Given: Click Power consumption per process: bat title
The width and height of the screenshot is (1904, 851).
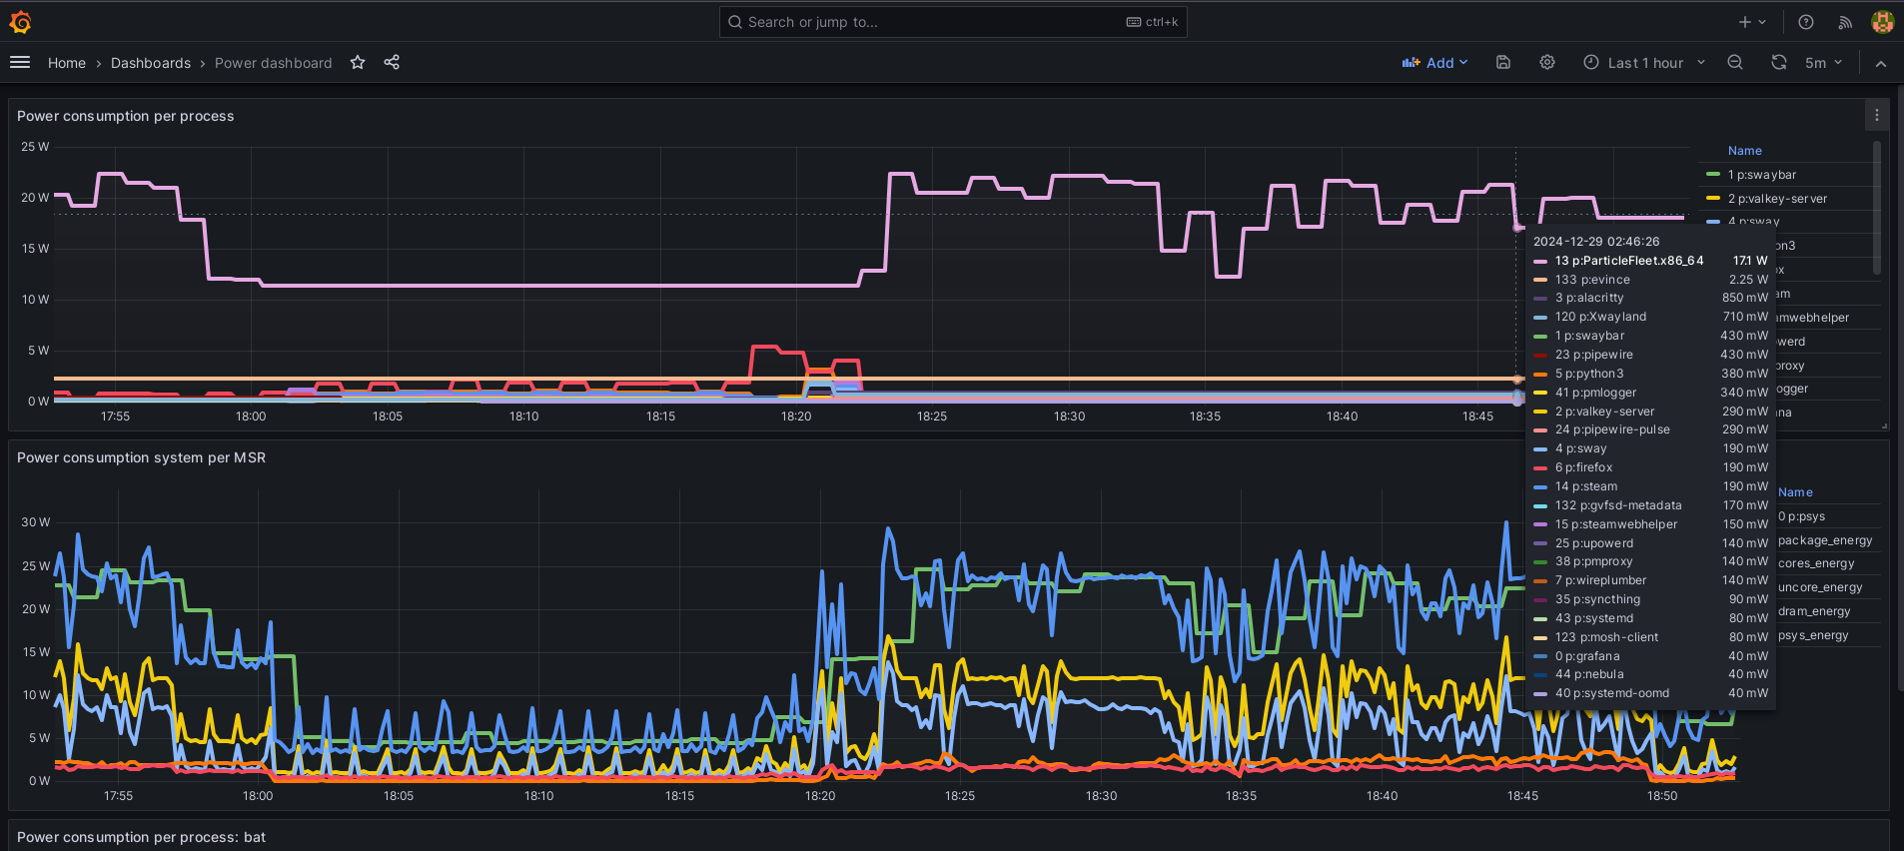Looking at the screenshot, I should (x=142, y=837).
